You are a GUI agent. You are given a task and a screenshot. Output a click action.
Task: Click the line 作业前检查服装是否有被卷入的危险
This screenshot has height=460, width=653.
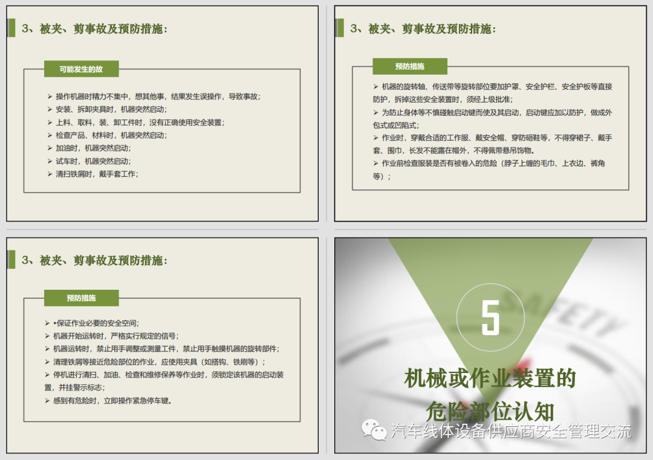(489, 170)
